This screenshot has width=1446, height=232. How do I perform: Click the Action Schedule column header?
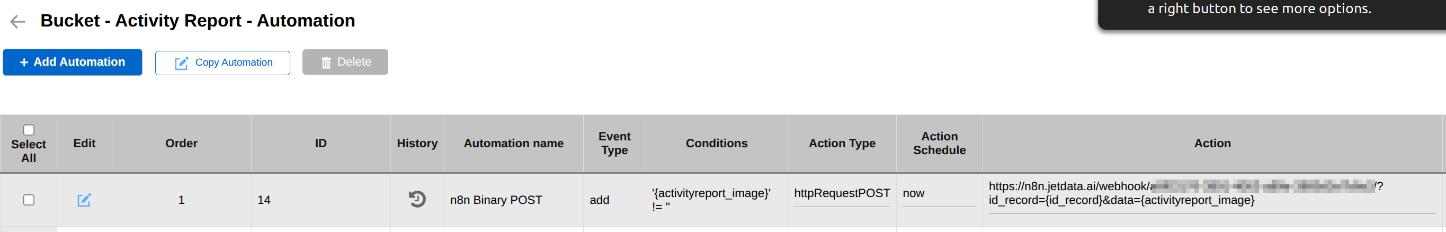(x=939, y=144)
